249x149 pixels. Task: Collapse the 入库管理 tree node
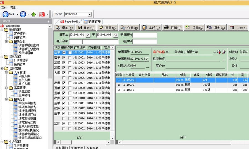(6, 72)
